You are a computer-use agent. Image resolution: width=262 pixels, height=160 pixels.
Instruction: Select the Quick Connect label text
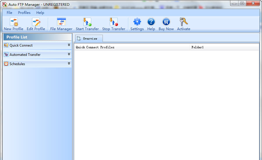(x=21, y=46)
